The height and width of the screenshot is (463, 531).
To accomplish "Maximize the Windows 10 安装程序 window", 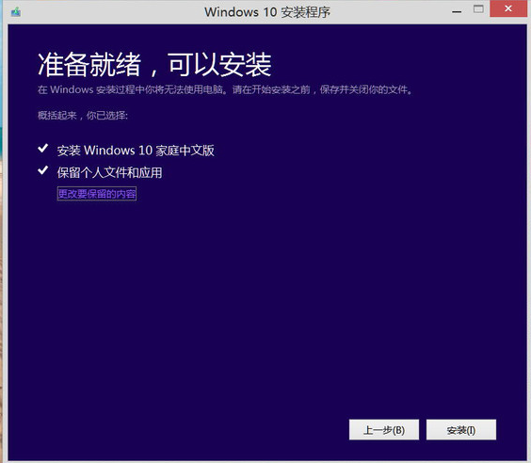I will [478, 9].
